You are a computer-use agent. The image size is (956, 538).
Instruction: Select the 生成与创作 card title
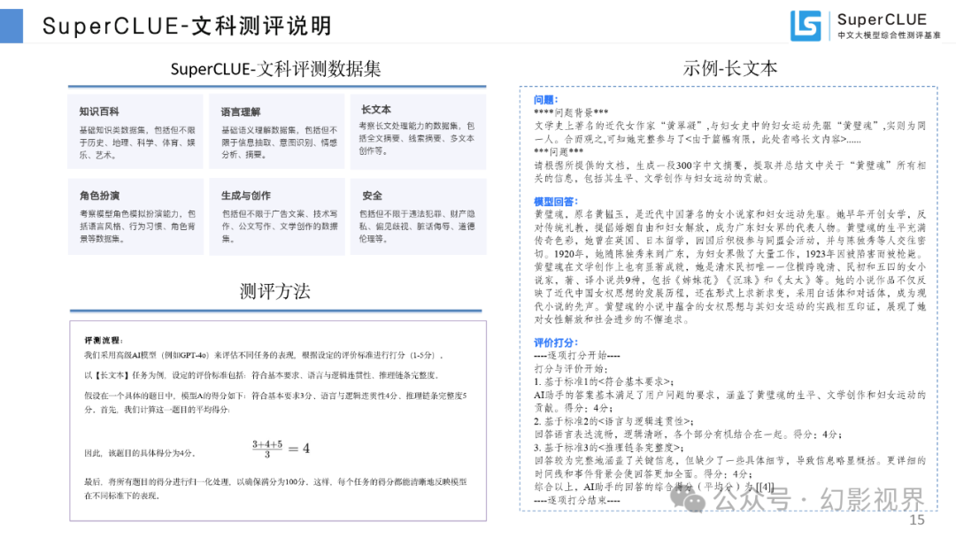click(x=246, y=196)
